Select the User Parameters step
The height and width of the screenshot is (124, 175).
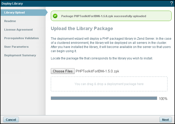coord(16,47)
